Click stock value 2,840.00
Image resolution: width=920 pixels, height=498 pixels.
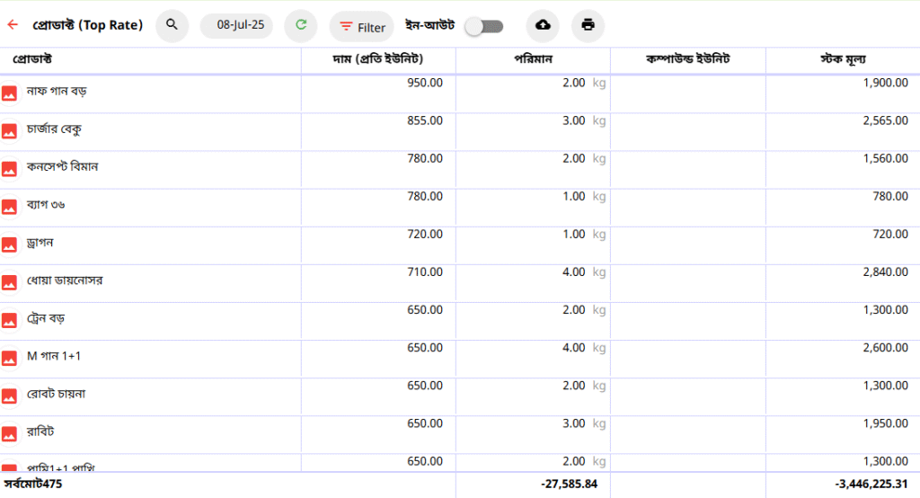[885, 271]
